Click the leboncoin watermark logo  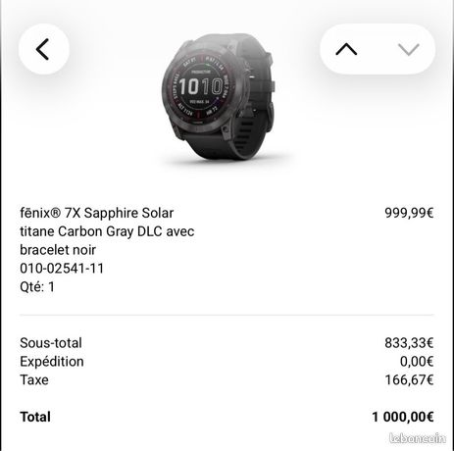coord(418,438)
